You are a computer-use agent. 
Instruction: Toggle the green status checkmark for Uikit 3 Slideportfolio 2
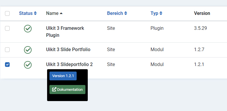coord(28,65)
